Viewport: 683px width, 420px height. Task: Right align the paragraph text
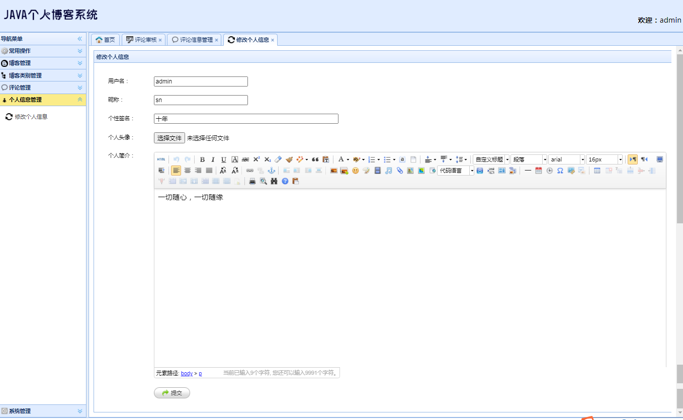pos(198,171)
